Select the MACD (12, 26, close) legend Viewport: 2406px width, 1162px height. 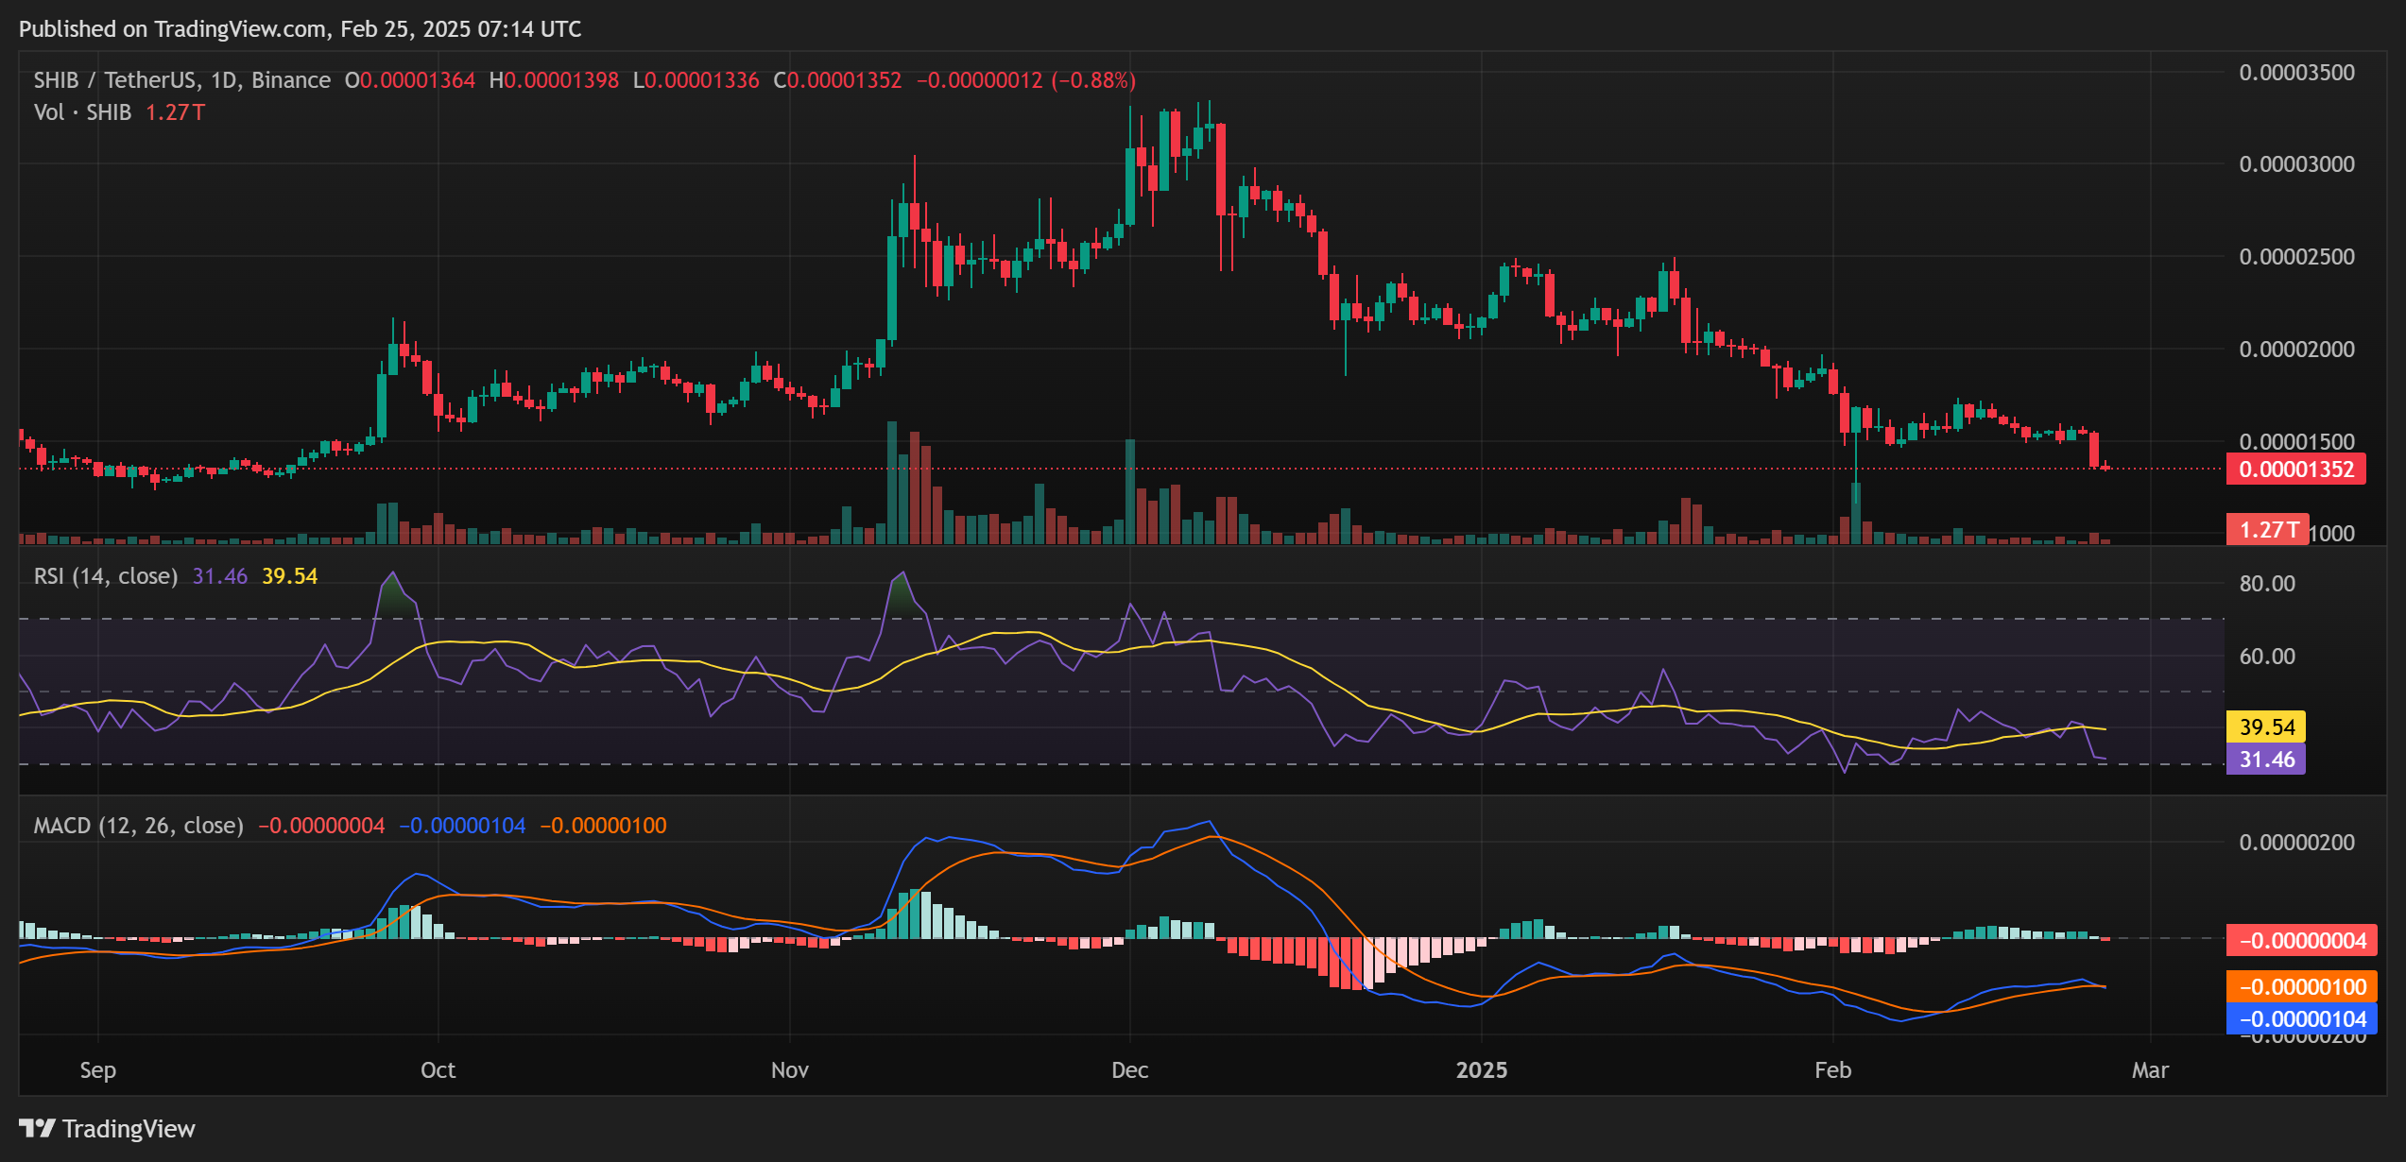[x=138, y=826]
